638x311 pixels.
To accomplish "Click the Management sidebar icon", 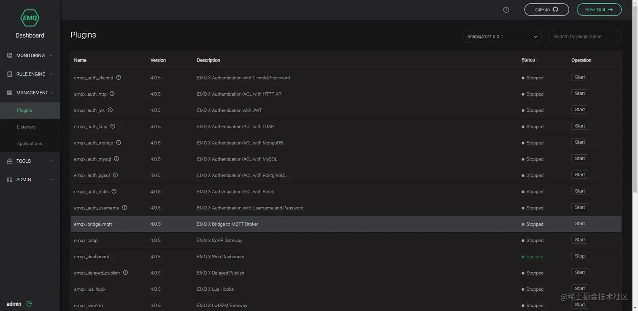I will (x=10, y=92).
